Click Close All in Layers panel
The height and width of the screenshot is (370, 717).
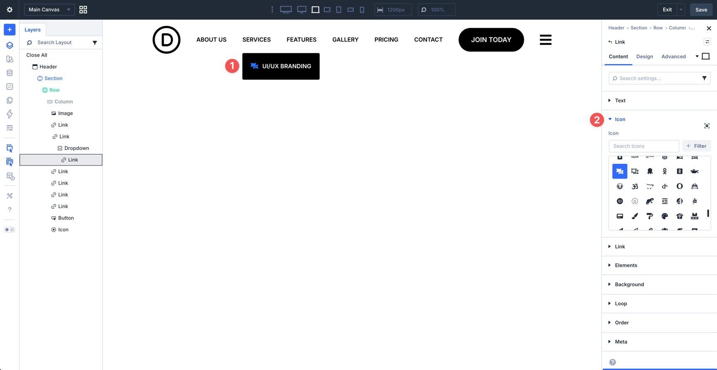[37, 55]
